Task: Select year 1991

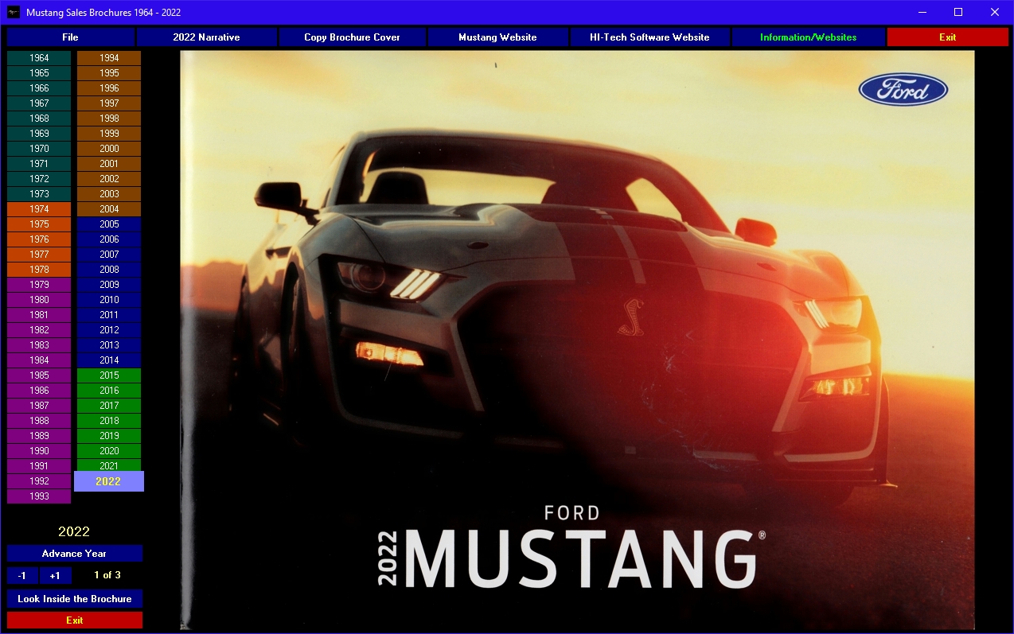Action: (39, 466)
